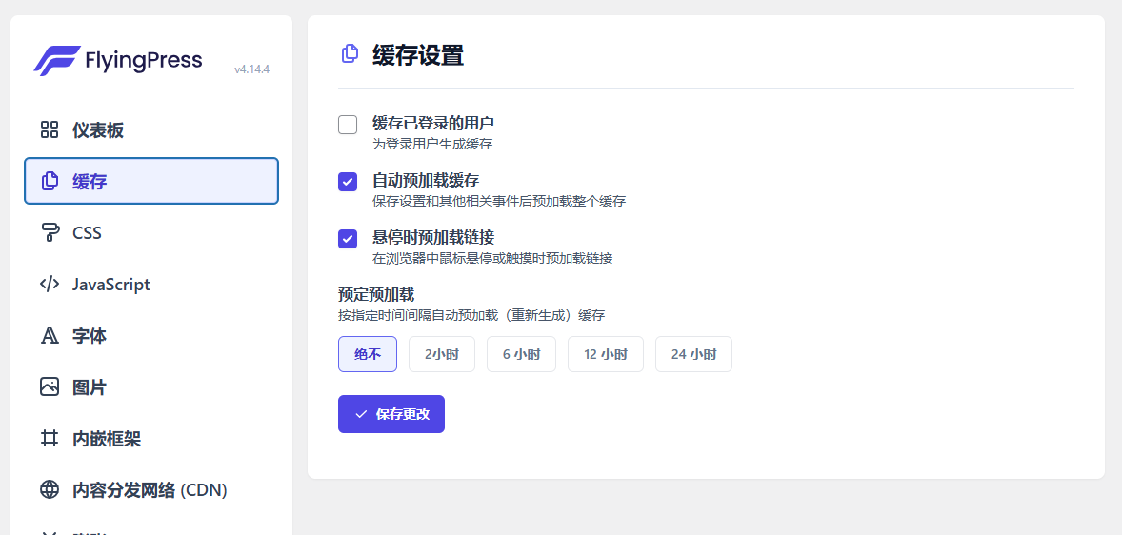Click the picture icon beside 图片
Viewport: 1122px width, 535px height.
[x=50, y=387]
